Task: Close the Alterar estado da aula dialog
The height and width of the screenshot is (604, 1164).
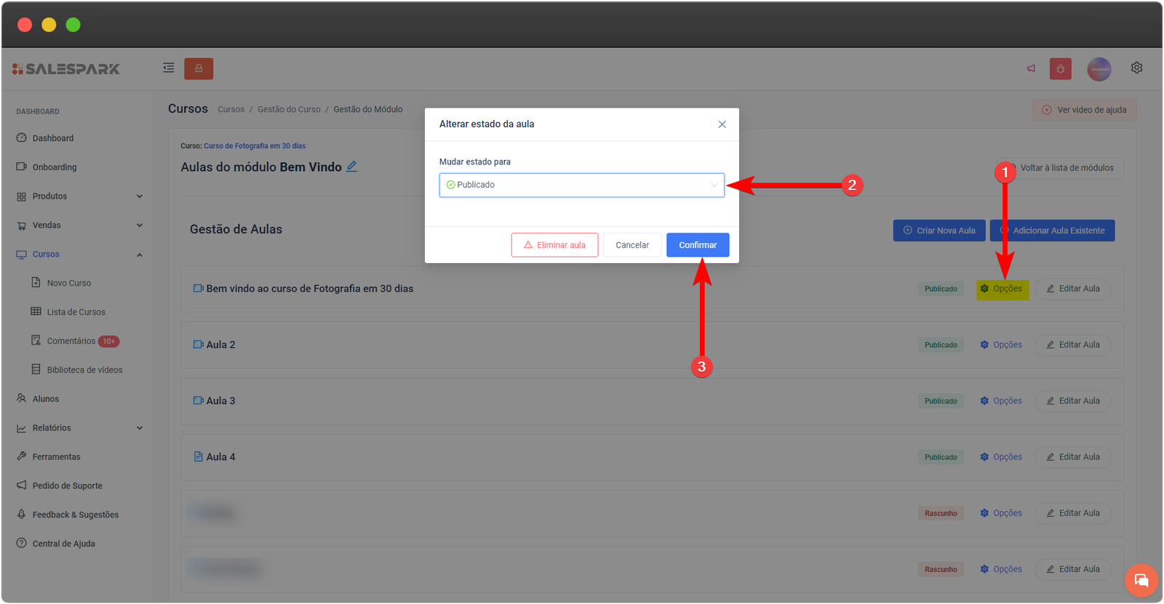Action: tap(722, 124)
